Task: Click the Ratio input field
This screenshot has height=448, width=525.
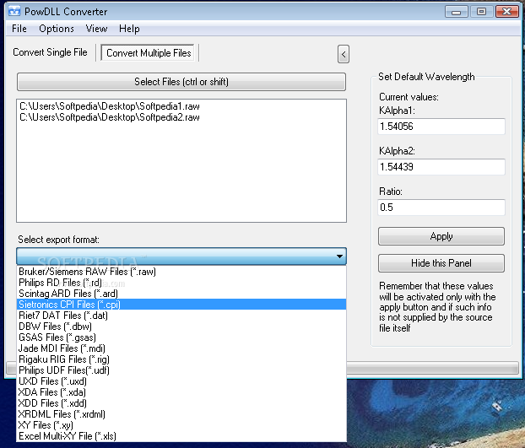Action: [x=441, y=208]
